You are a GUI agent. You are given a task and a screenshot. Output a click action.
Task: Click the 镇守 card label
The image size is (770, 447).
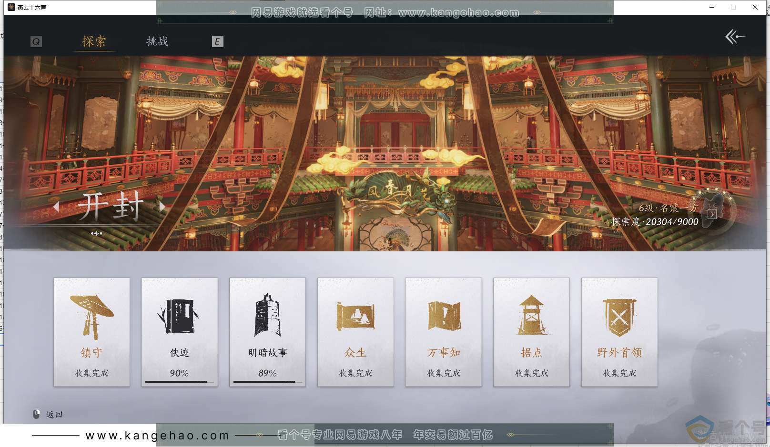tap(91, 353)
